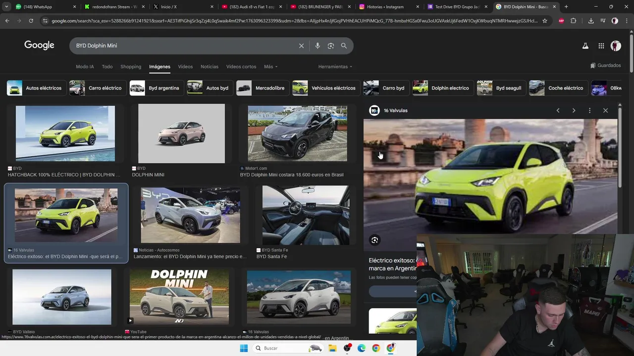634x356 pixels.
Task: Go back in browser history
Action: pyautogui.click(x=7, y=21)
